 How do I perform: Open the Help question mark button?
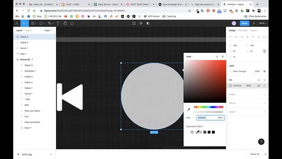261,142
